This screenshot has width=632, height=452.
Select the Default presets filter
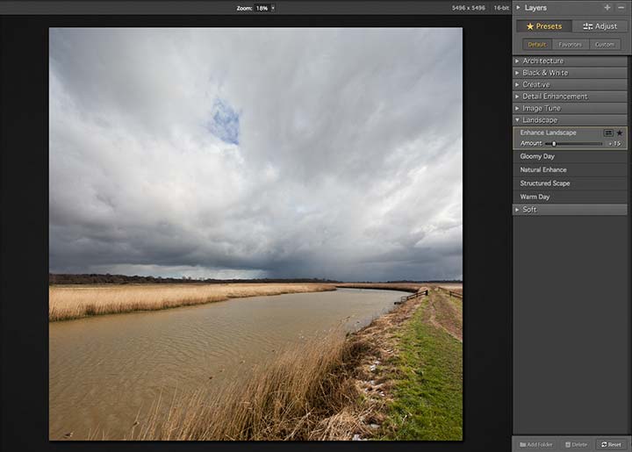(537, 44)
